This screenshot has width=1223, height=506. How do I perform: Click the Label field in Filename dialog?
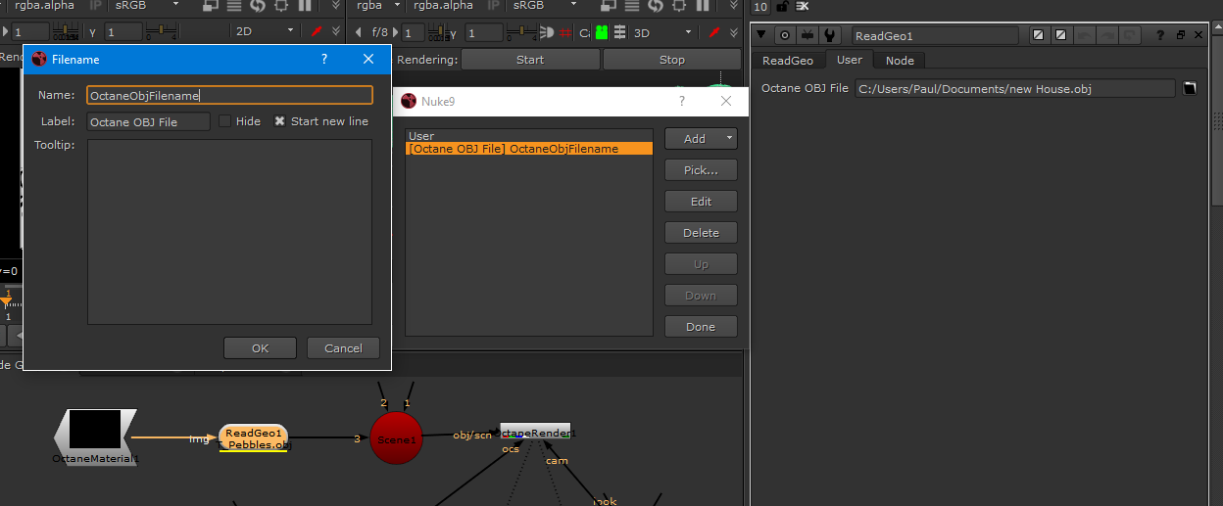(x=148, y=122)
